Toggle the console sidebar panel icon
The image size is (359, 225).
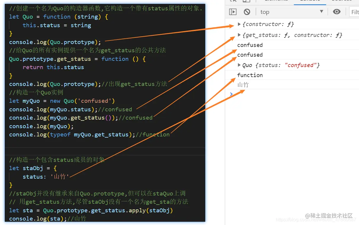[233, 12]
